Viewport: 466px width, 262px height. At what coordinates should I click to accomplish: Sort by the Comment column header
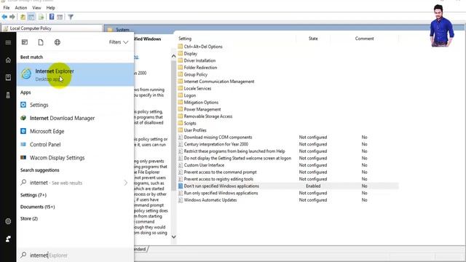click(x=364, y=39)
